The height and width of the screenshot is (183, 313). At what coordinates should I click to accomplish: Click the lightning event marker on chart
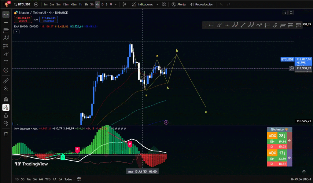click(166, 122)
